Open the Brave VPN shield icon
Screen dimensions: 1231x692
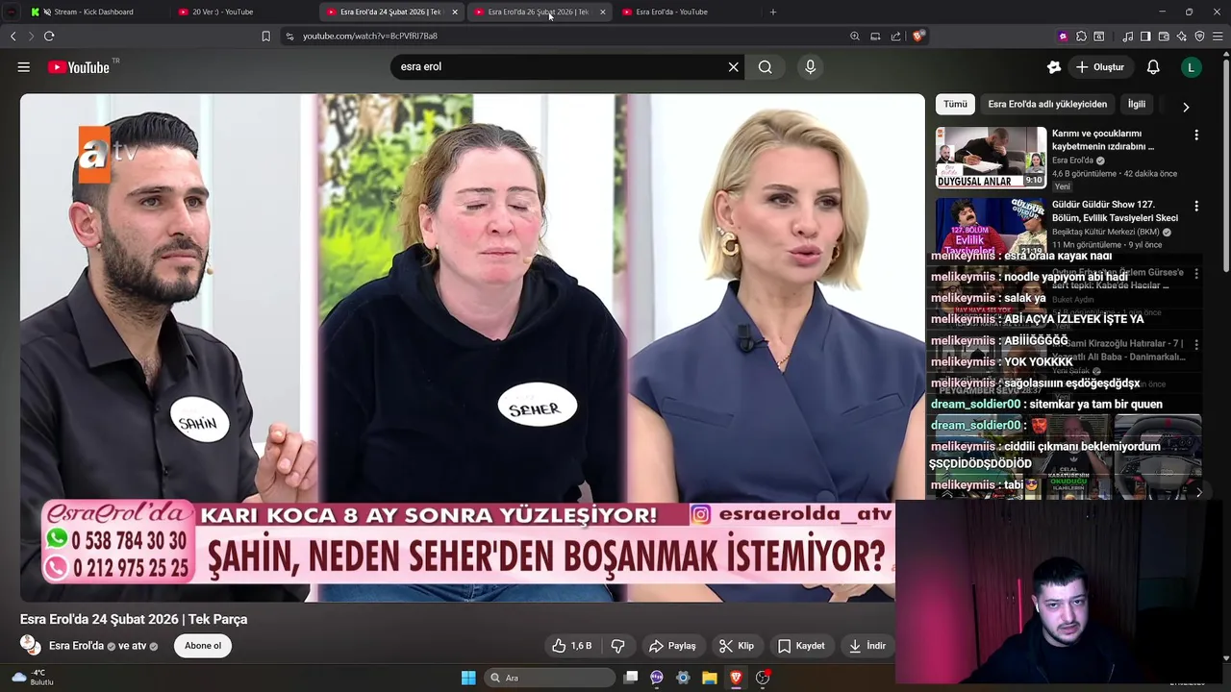[x=1199, y=37]
